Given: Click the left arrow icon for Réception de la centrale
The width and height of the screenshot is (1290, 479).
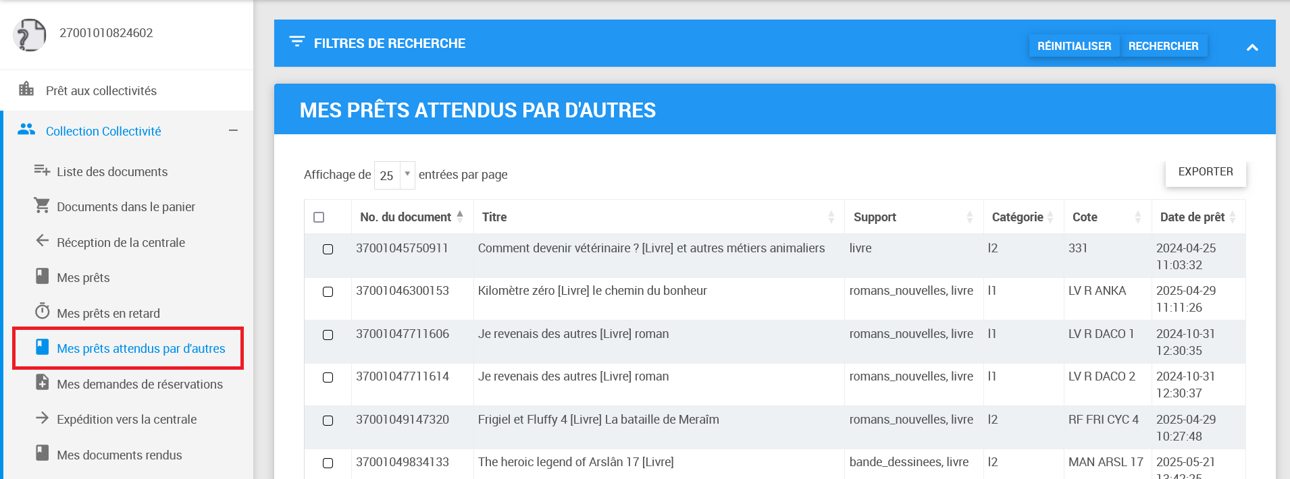Looking at the screenshot, I should pos(42,241).
